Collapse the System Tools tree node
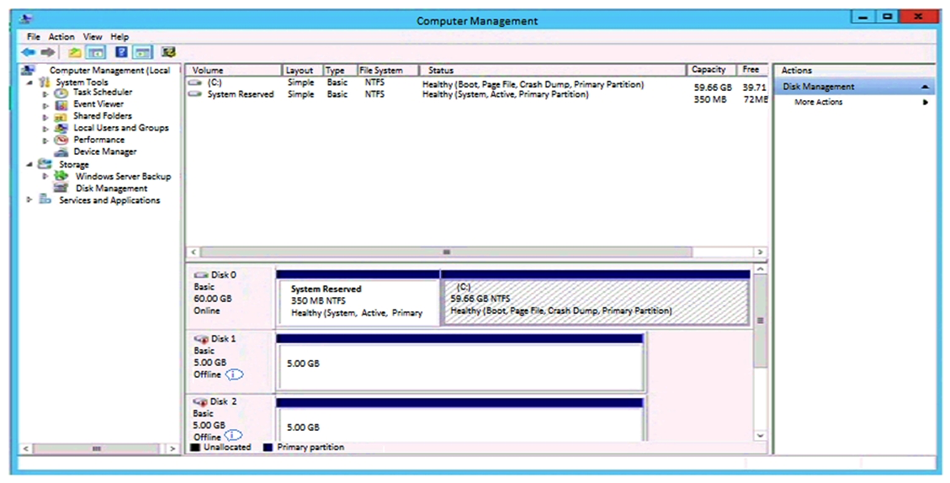The image size is (950, 483). pos(29,82)
